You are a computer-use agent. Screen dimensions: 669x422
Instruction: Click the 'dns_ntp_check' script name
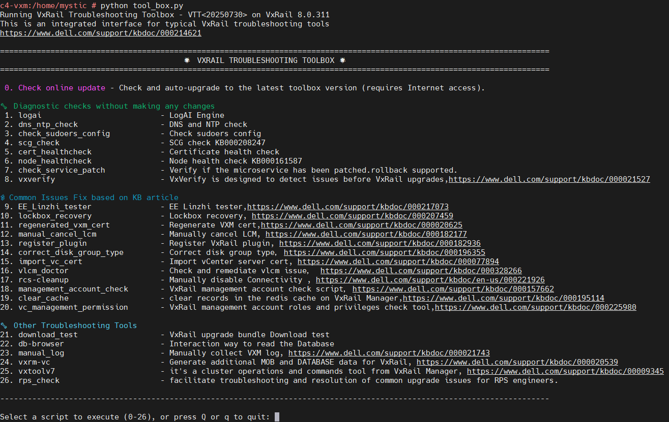click(x=48, y=124)
